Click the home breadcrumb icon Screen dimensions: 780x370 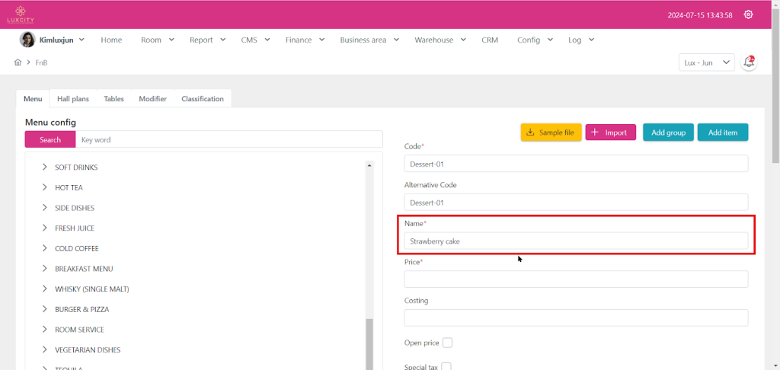click(x=18, y=62)
